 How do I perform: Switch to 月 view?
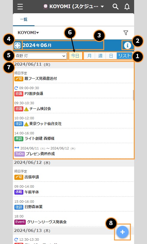pyautogui.click(x=89, y=56)
